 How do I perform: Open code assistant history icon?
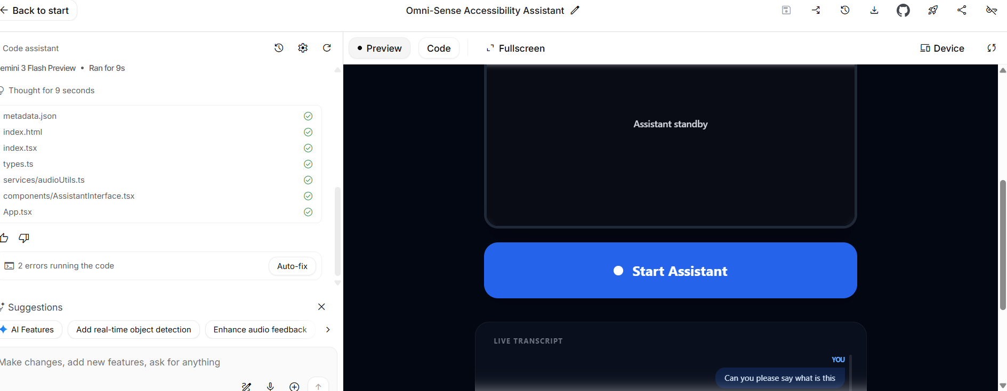(279, 48)
